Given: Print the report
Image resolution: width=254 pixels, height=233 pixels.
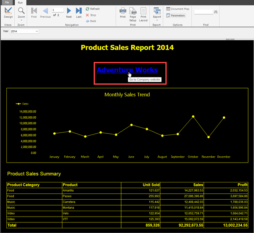Looking at the screenshot, I should (x=123, y=13).
